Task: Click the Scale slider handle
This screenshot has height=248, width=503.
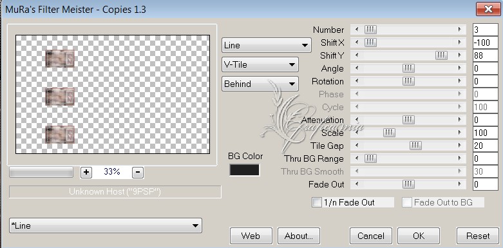Action: pos(389,133)
